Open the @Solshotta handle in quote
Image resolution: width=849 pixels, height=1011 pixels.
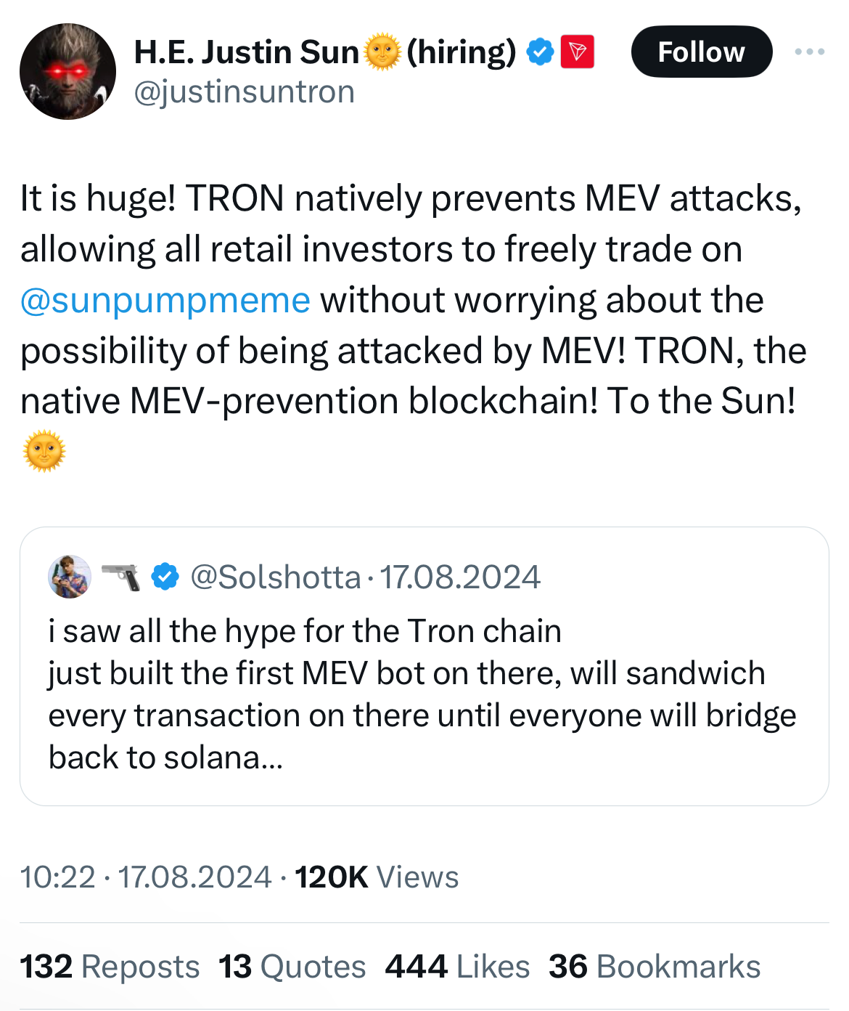[275, 577]
